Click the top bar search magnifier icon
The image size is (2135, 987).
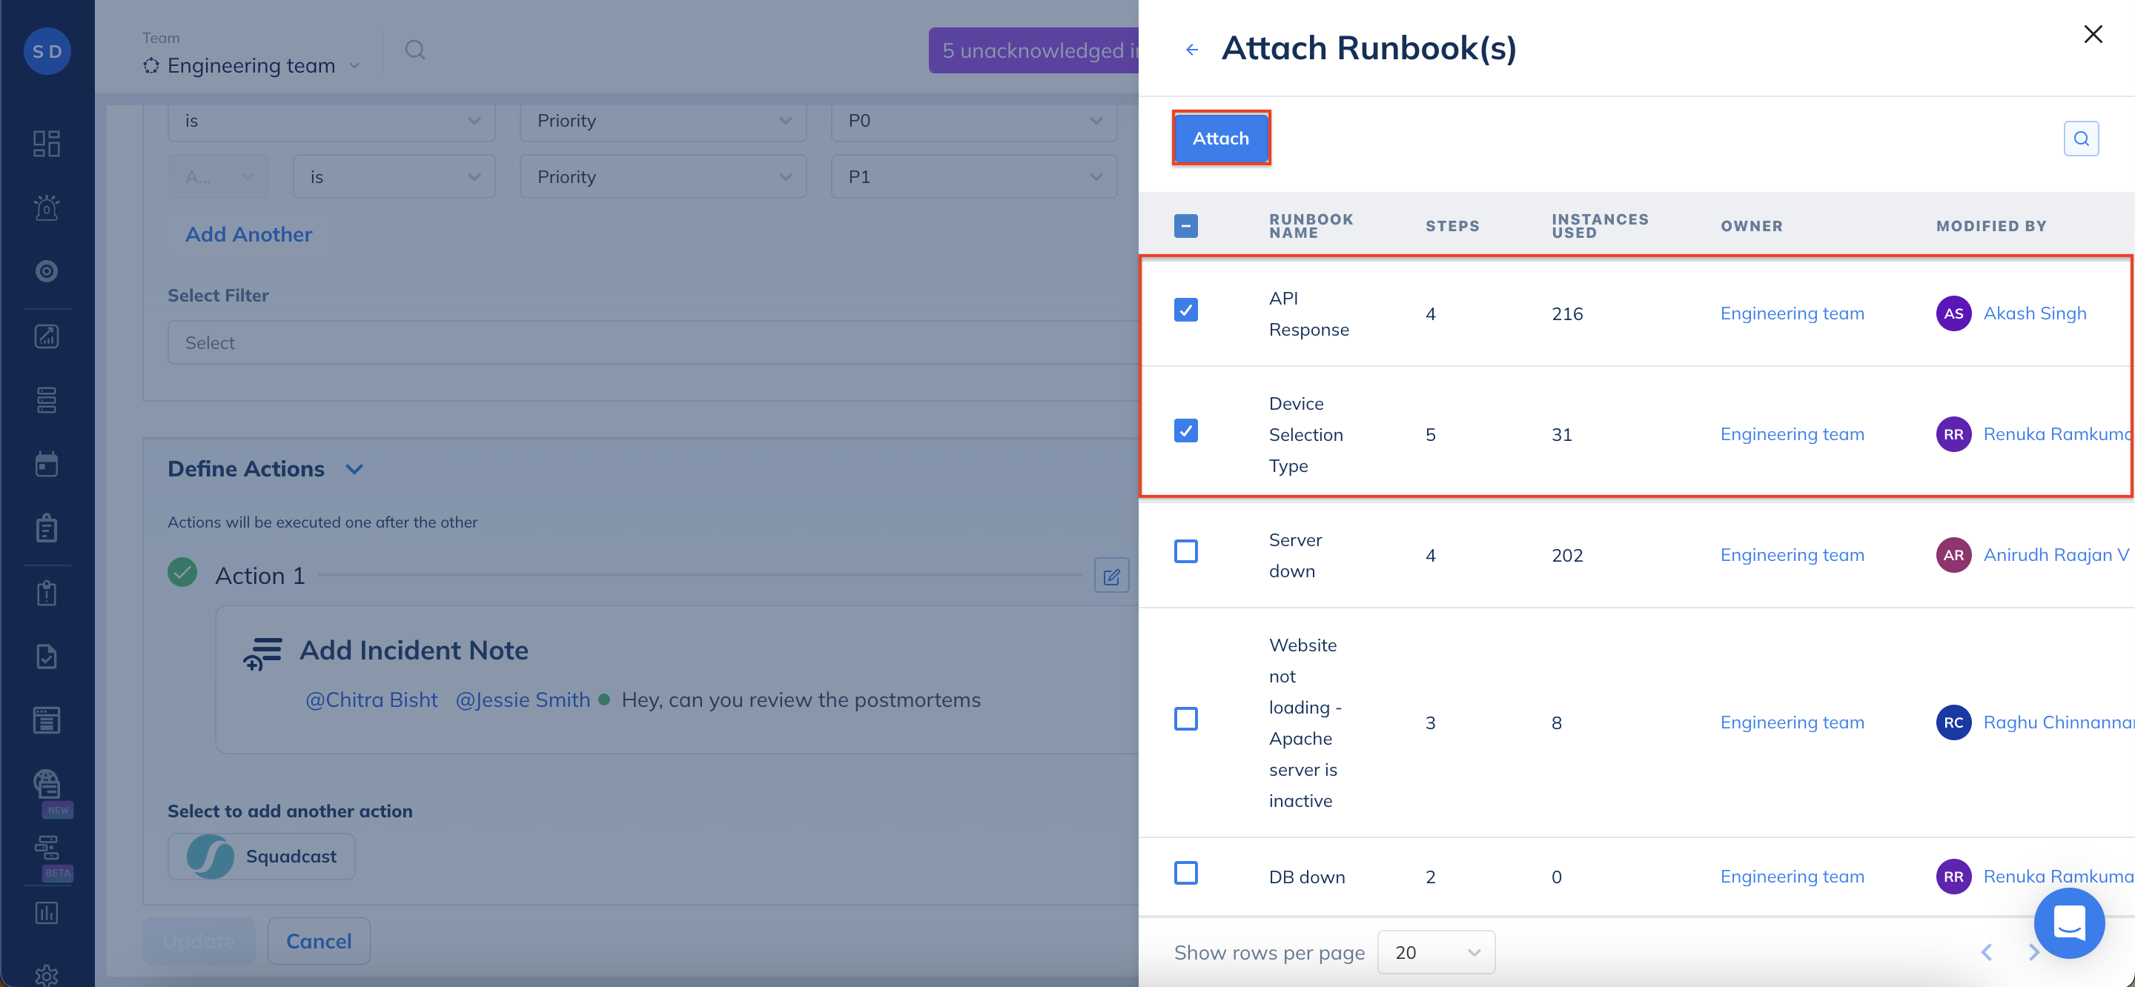pyautogui.click(x=414, y=50)
